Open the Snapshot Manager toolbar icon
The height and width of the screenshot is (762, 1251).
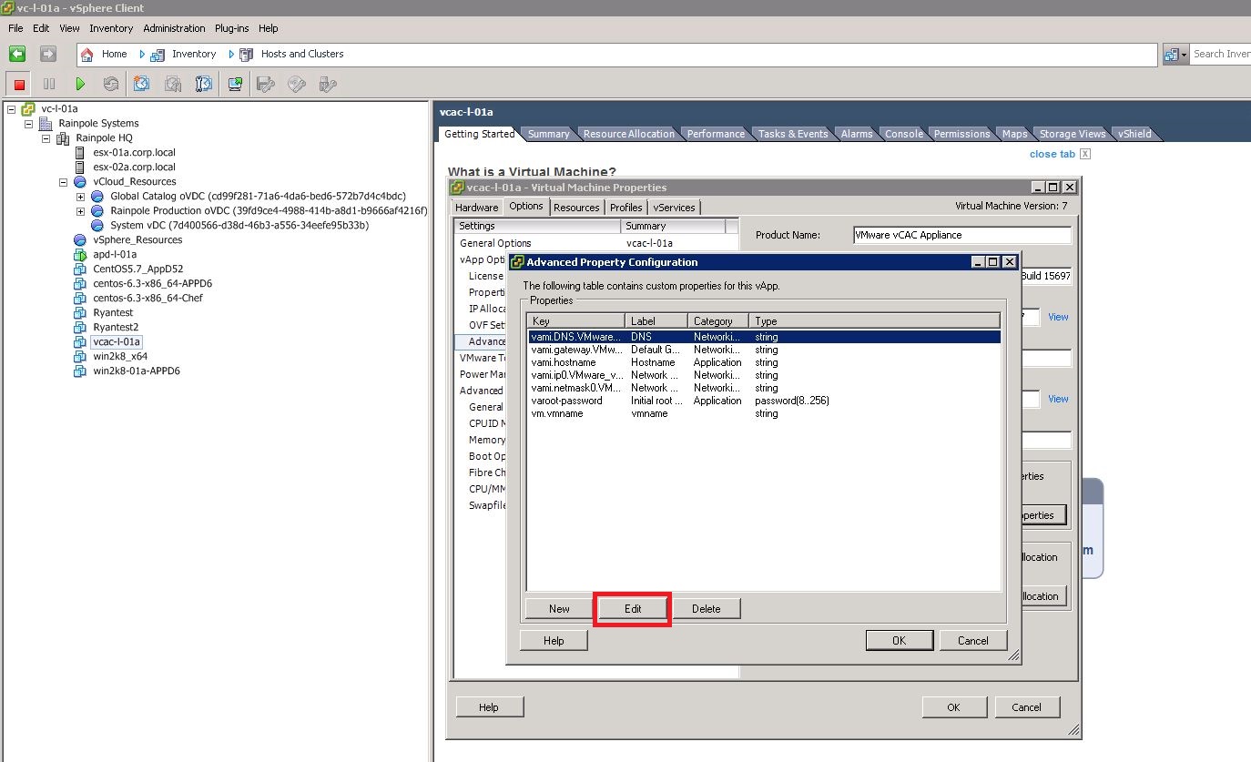click(x=204, y=84)
